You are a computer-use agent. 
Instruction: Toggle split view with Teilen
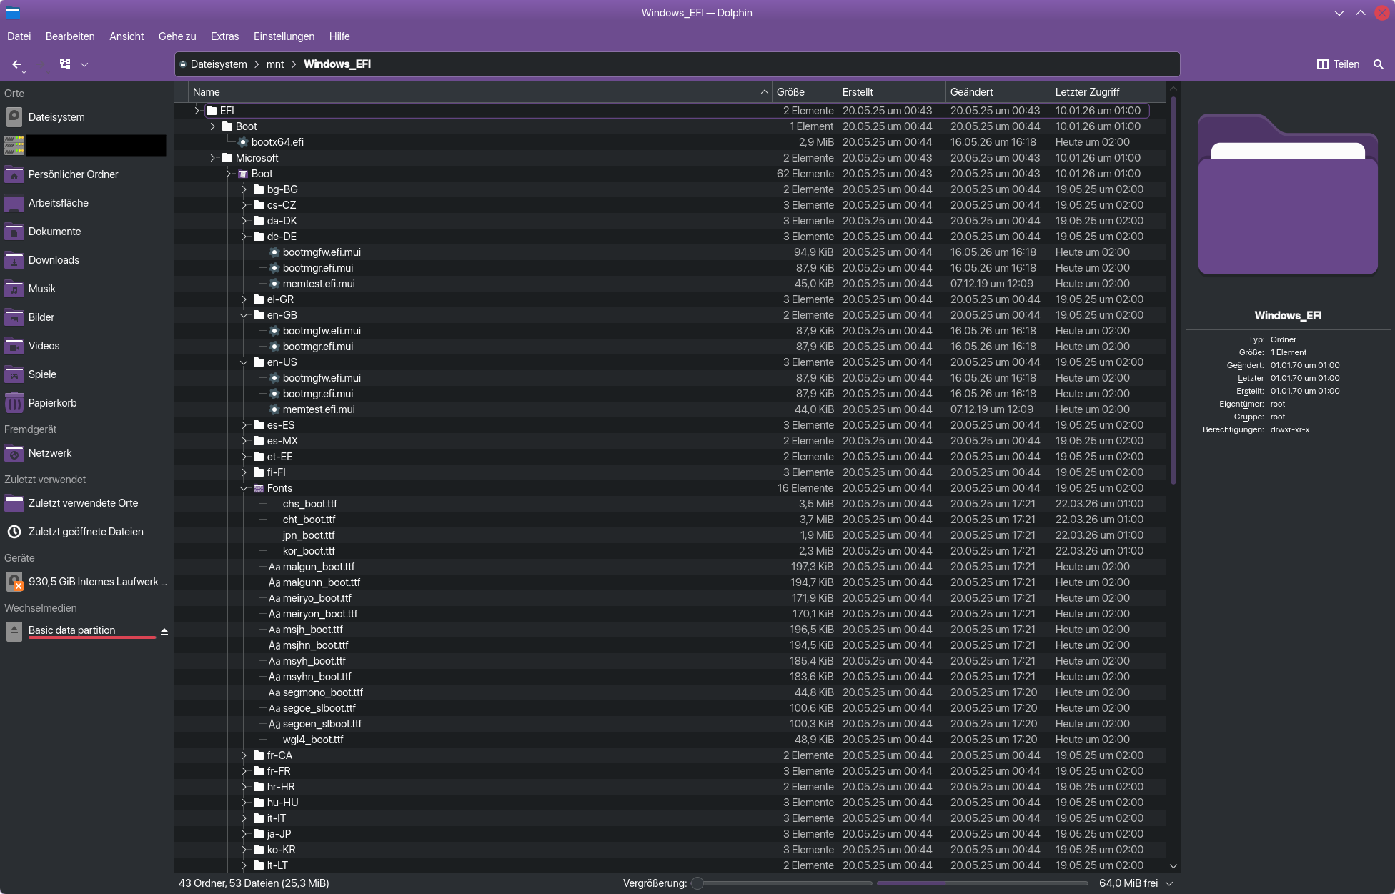1338,64
